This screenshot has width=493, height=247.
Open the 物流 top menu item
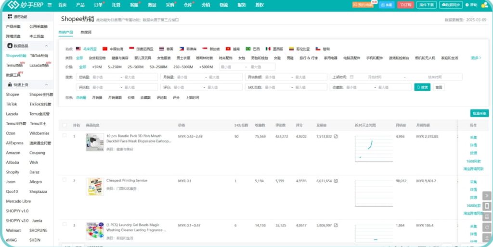pos(224,5)
